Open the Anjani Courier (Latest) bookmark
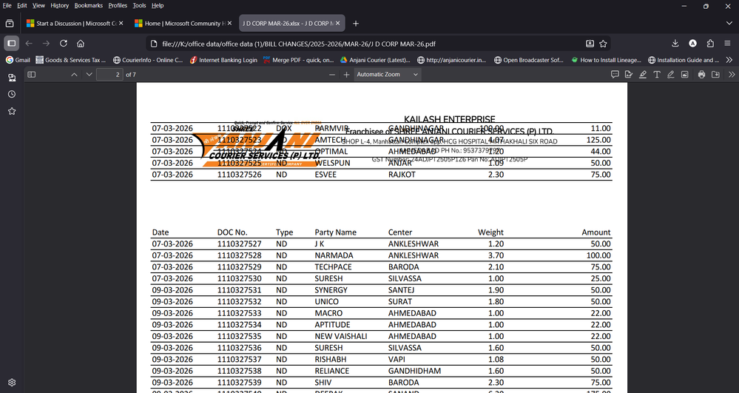The height and width of the screenshot is (393, 739). [375, 60]
